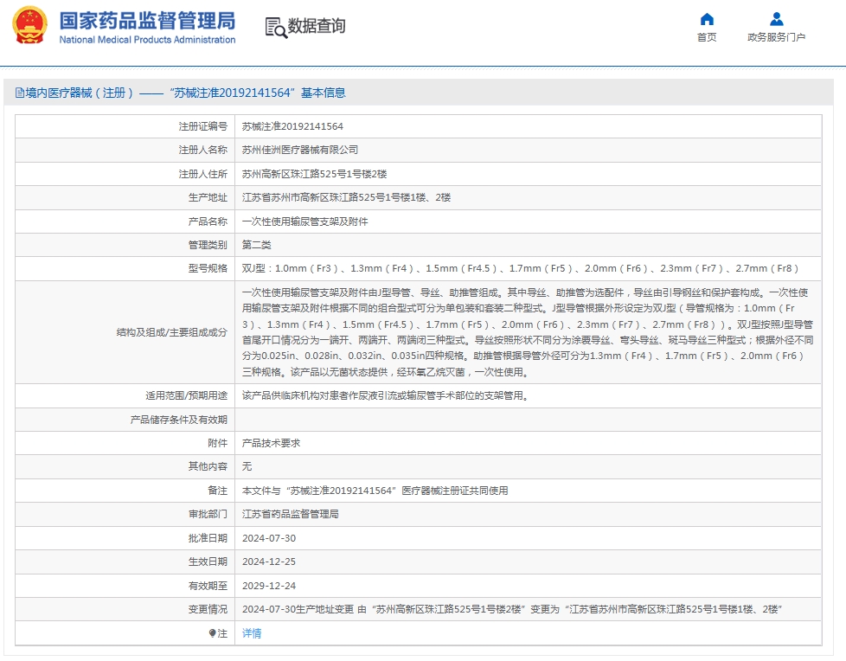Click the 其他内容 label

pos(208,466)
